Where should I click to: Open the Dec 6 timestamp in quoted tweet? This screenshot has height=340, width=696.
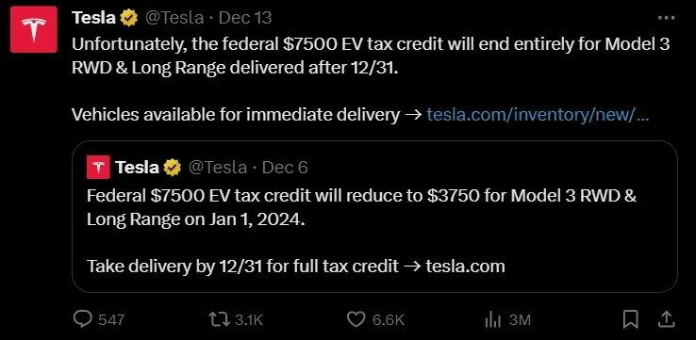285,167
